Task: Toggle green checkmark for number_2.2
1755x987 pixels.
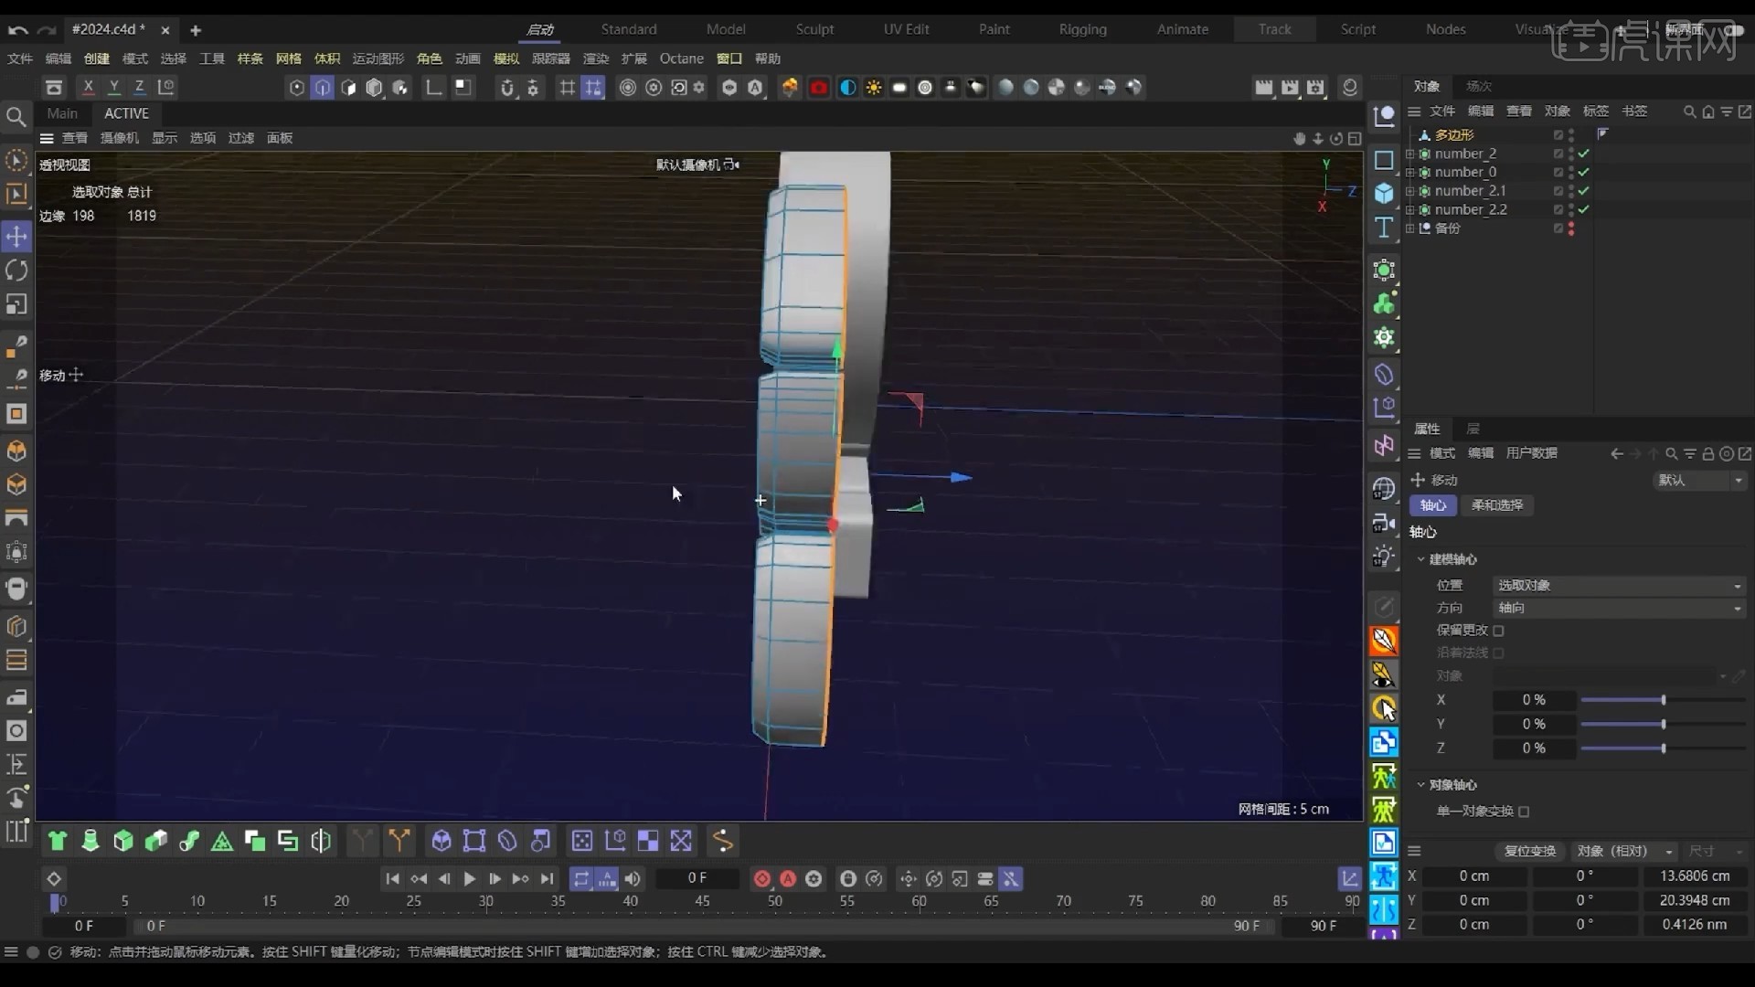Action: tap(1583, 209)
